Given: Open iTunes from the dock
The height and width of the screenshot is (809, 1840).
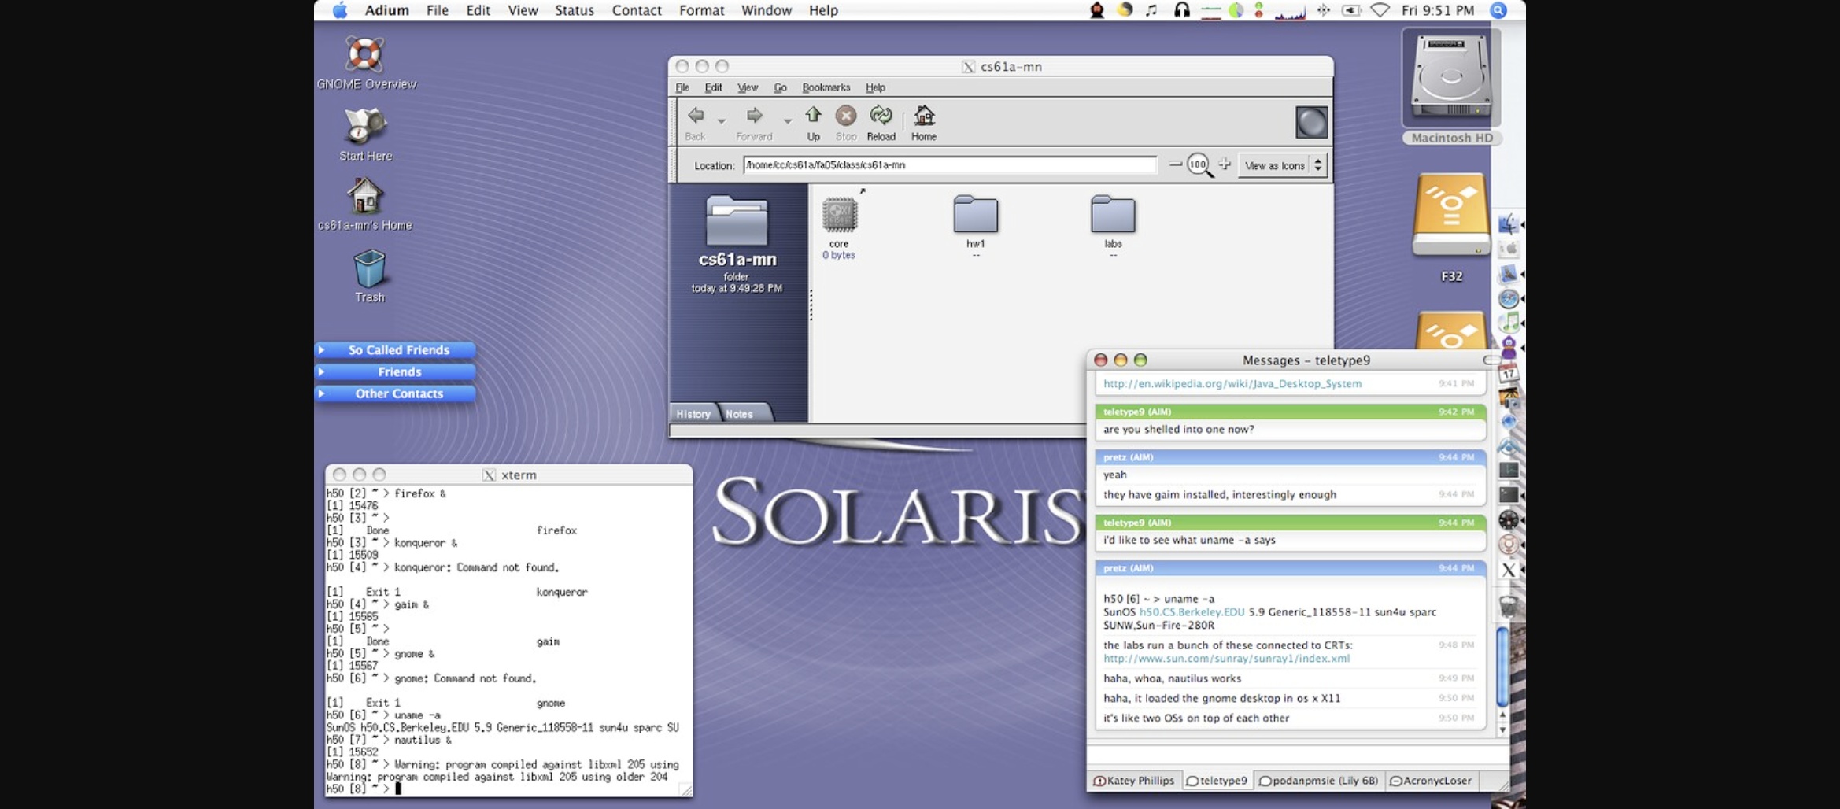Looking at the screenshot, I should click(1508, 322).
